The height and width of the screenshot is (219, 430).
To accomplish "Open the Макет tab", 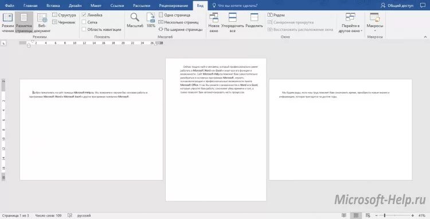I will click(96, 6).
